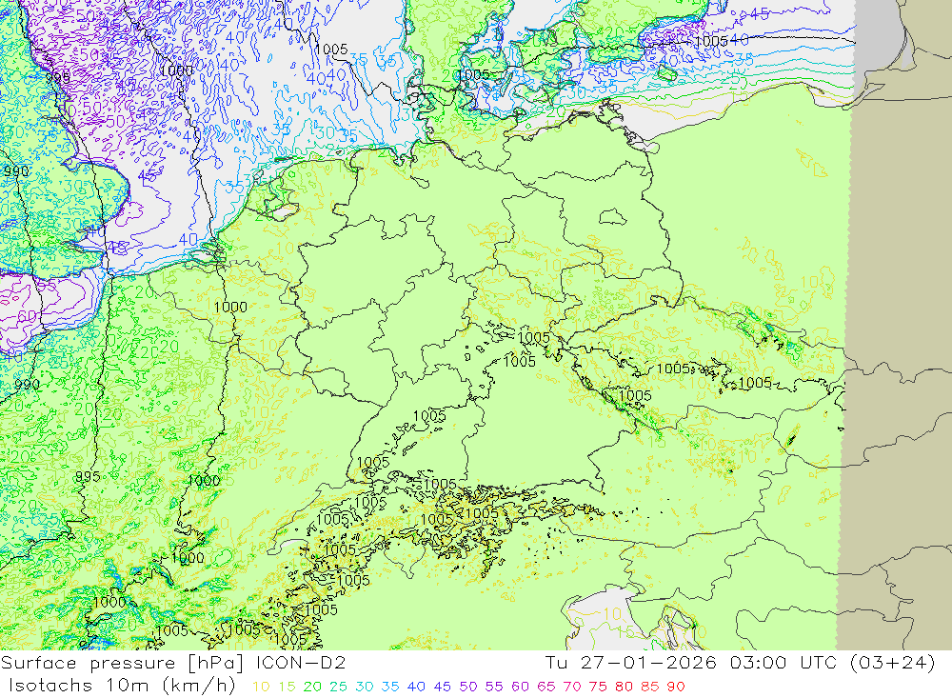Click the red '80' legend value in bottom scale
The width and height of the screenshot is (952, 698).
coord(625,688)
